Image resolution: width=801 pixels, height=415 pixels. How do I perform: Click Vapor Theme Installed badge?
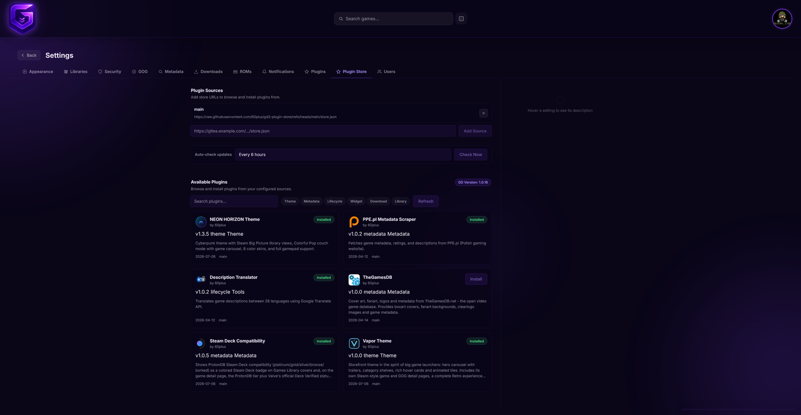pos(477,341)
